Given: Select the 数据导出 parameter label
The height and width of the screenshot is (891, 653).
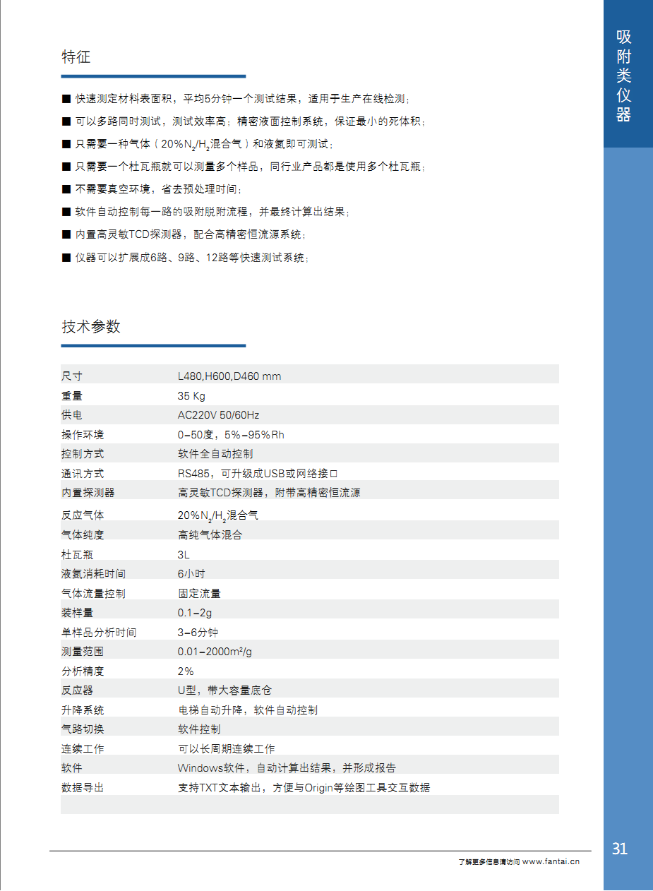Looking at the screenshot, I should [x=83, y=787].
